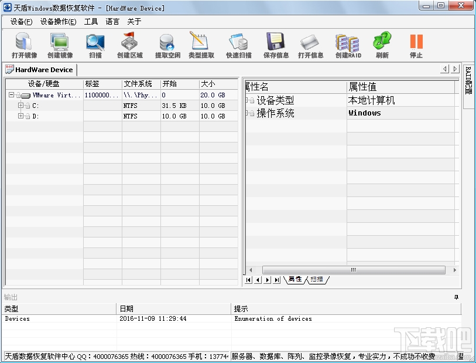Expand the C: partition node
This screenshot has width=476, height=363.
20,106
